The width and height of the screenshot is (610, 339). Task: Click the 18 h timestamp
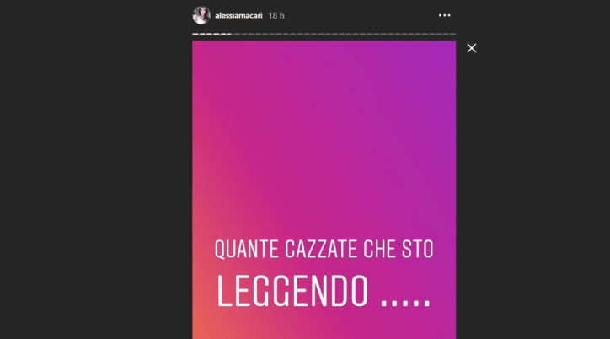click(276, 16)
